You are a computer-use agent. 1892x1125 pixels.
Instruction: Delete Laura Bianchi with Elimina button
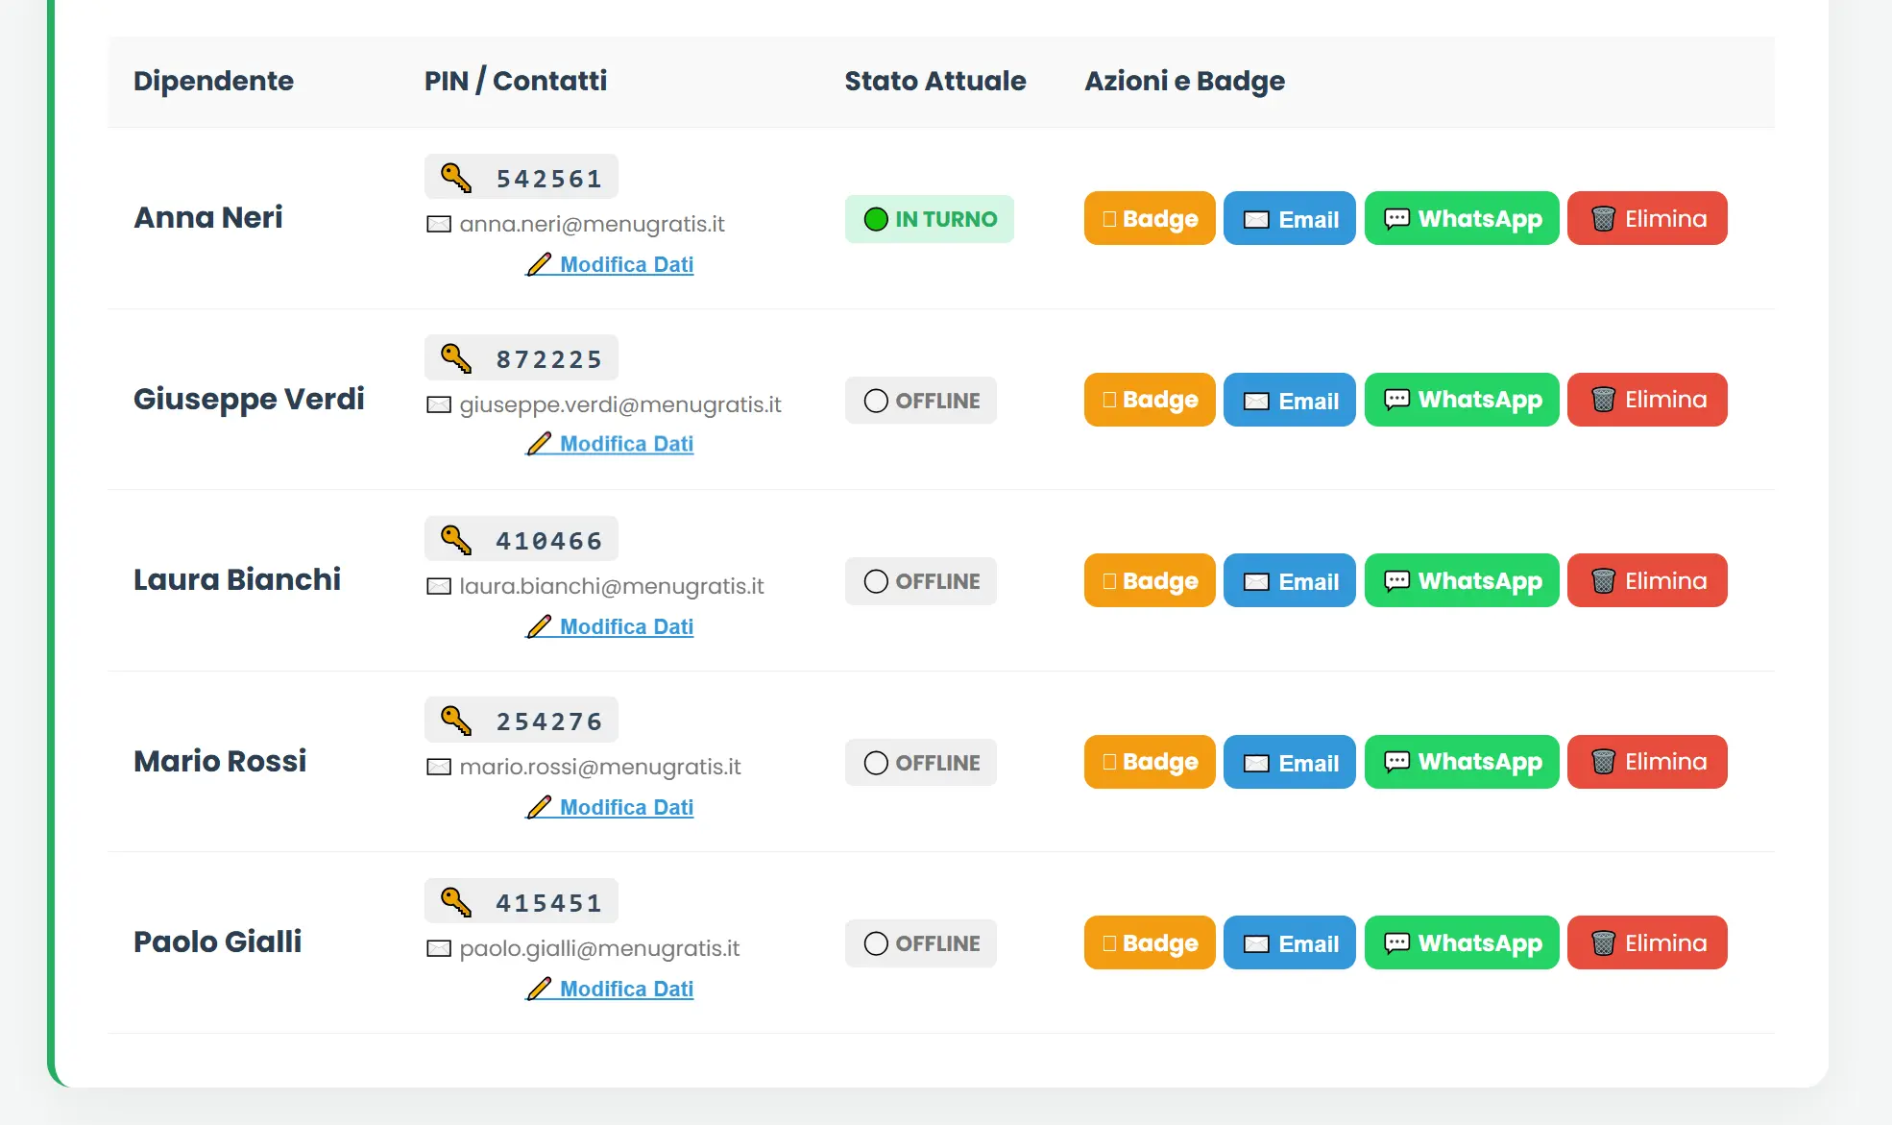coord(1647,580)
